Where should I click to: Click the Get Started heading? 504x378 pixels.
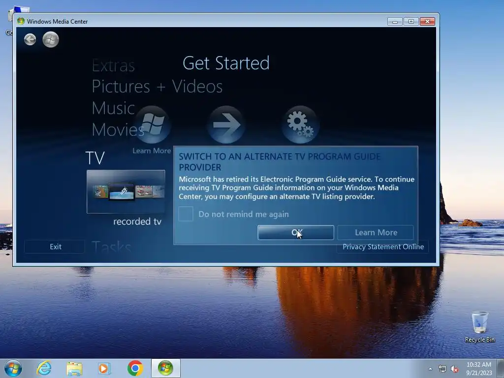(x=226, y=63)
